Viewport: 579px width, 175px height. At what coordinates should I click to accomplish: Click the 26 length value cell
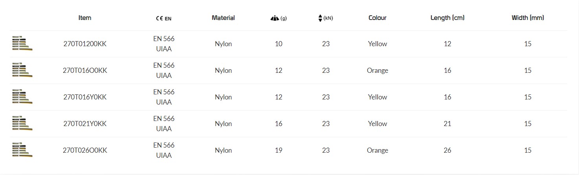pyautogui.click(x=447, y=150)
